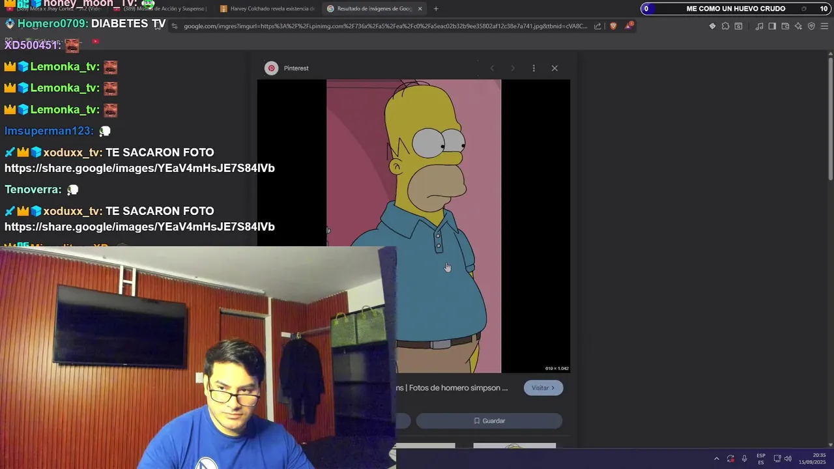834x469 pixels.
Task: Click the Brave VPN shield icon
Action: (x=811, y=26)
